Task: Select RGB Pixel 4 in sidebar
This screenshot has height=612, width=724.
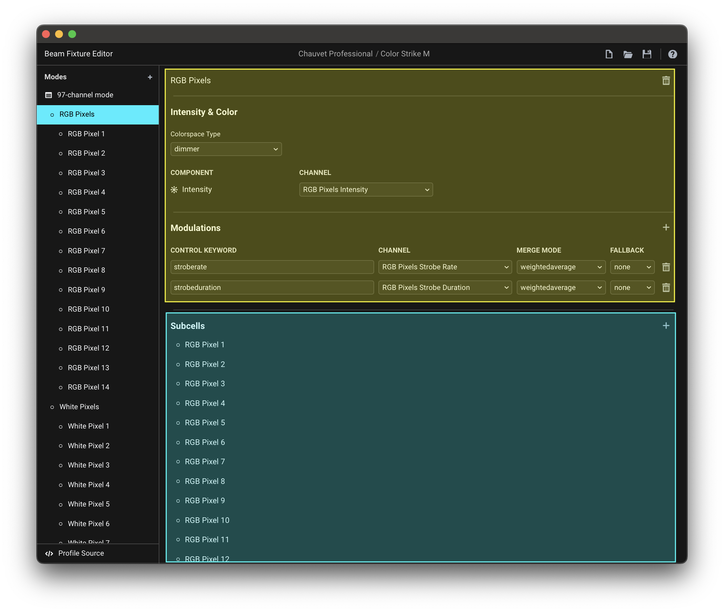Action: 98,192
